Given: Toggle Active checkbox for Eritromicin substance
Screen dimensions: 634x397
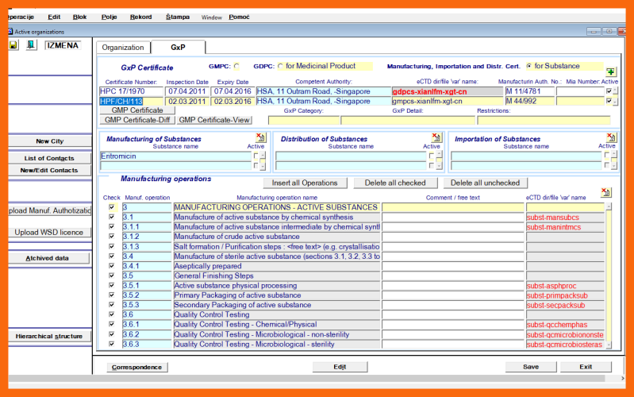Looking at the screenshot, I should 256,156.
